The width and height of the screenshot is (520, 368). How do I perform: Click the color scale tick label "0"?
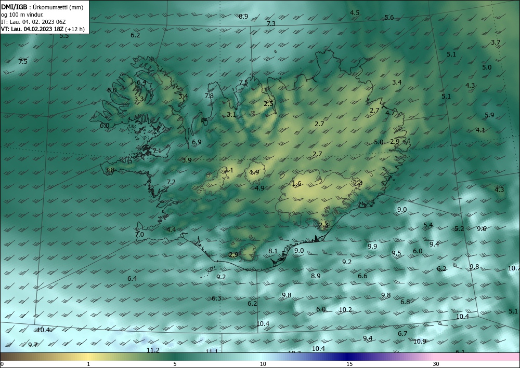(x=3, y=364)
